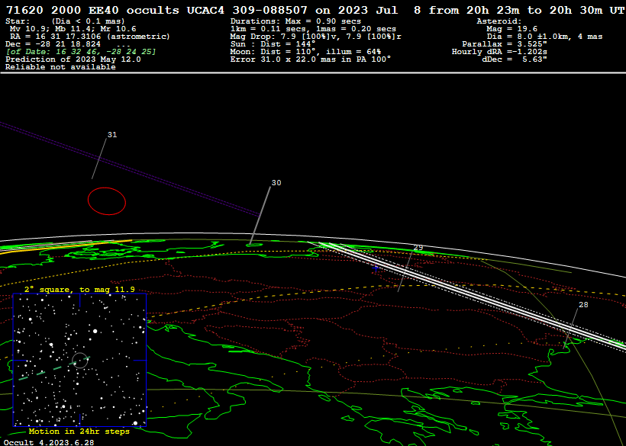
Task: Click the star chart inset thumbnail
Action: point(80,360)
